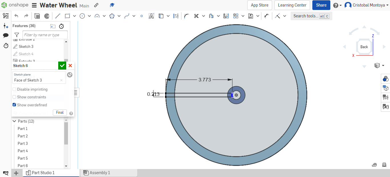Viewport: 390px width, 177px height.
Task: Select Part 3 in parts list
Action: tap(23, 143)
